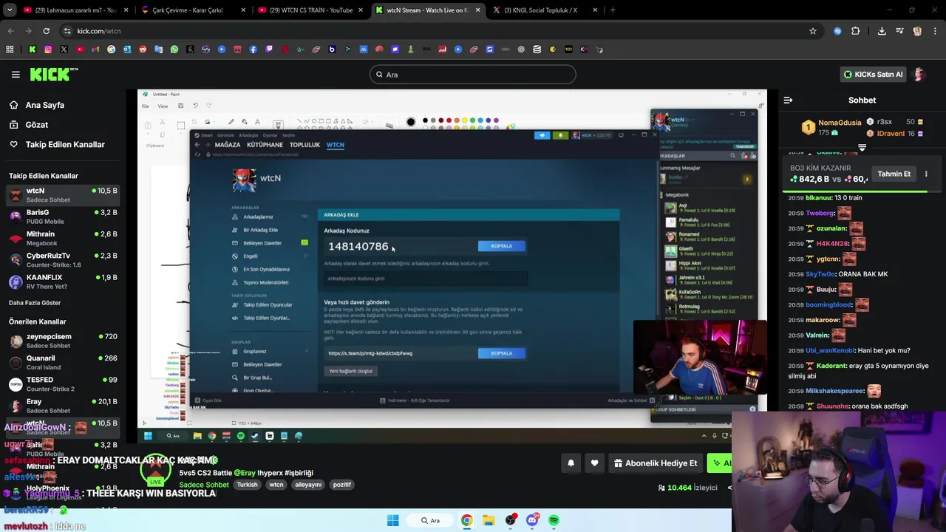Open Engelli in Steam friends menu
The image size is (946, 532).
[251, 256]
